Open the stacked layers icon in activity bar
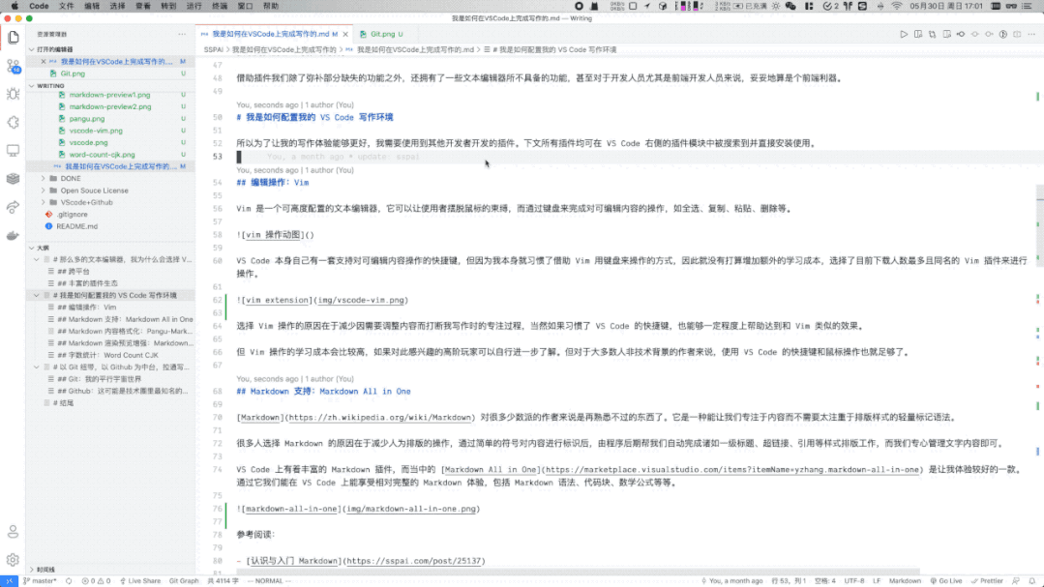 (x=14, y=179)
